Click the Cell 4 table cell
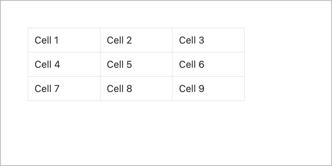This screenshot has width=332, height=166. coord(64,64)
